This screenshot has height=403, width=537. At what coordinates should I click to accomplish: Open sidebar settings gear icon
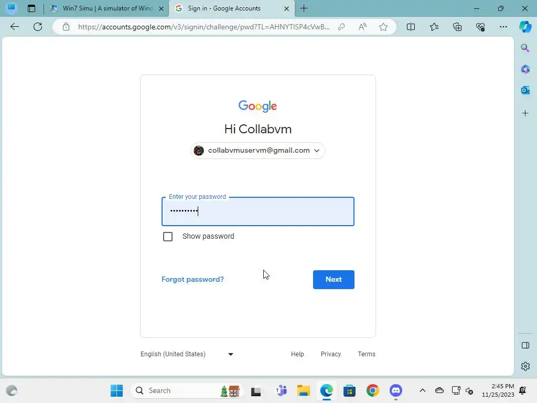tap(525, 366)
